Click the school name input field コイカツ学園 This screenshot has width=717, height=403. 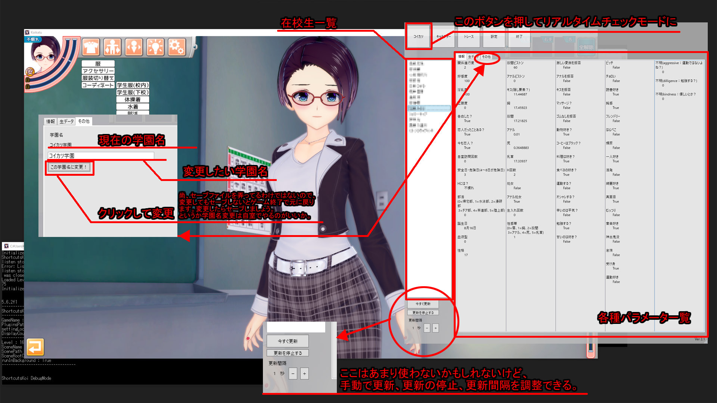click(101, 156)
